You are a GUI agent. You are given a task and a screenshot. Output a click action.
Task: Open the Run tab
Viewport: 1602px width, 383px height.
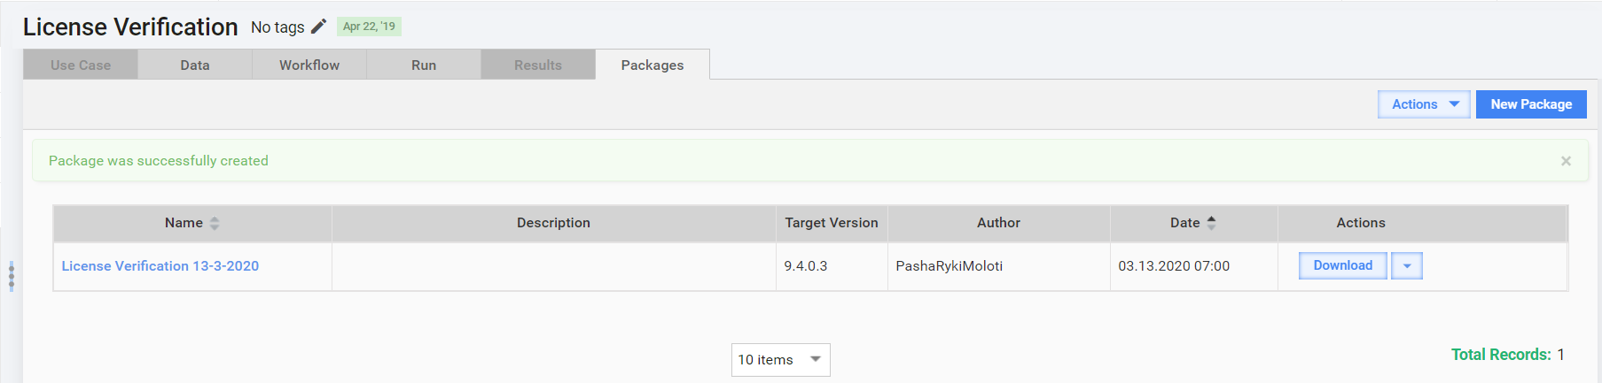[424, 65]
